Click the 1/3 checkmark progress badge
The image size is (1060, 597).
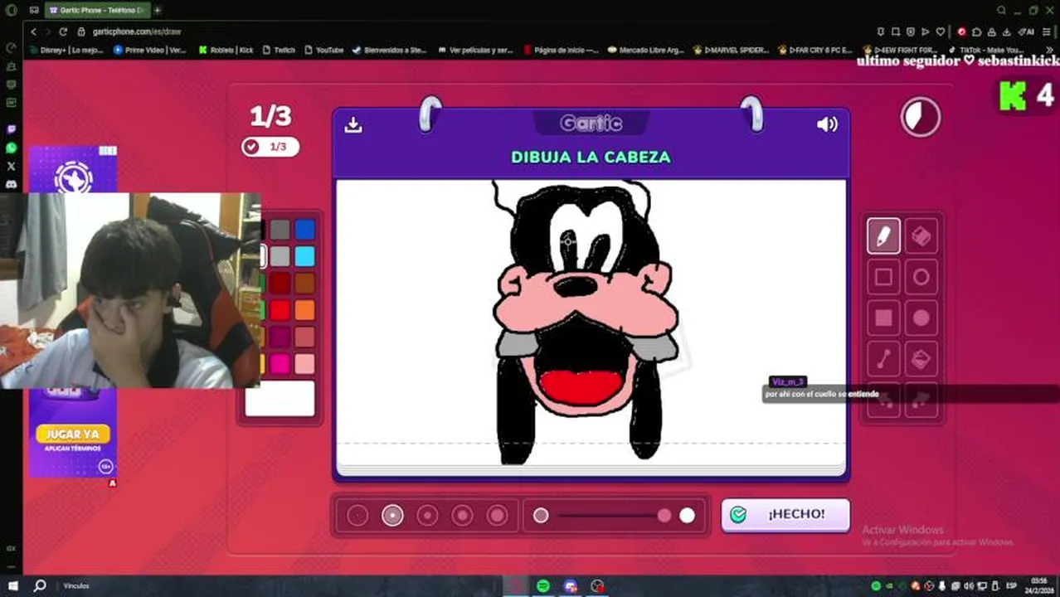(x=270, y=147)
